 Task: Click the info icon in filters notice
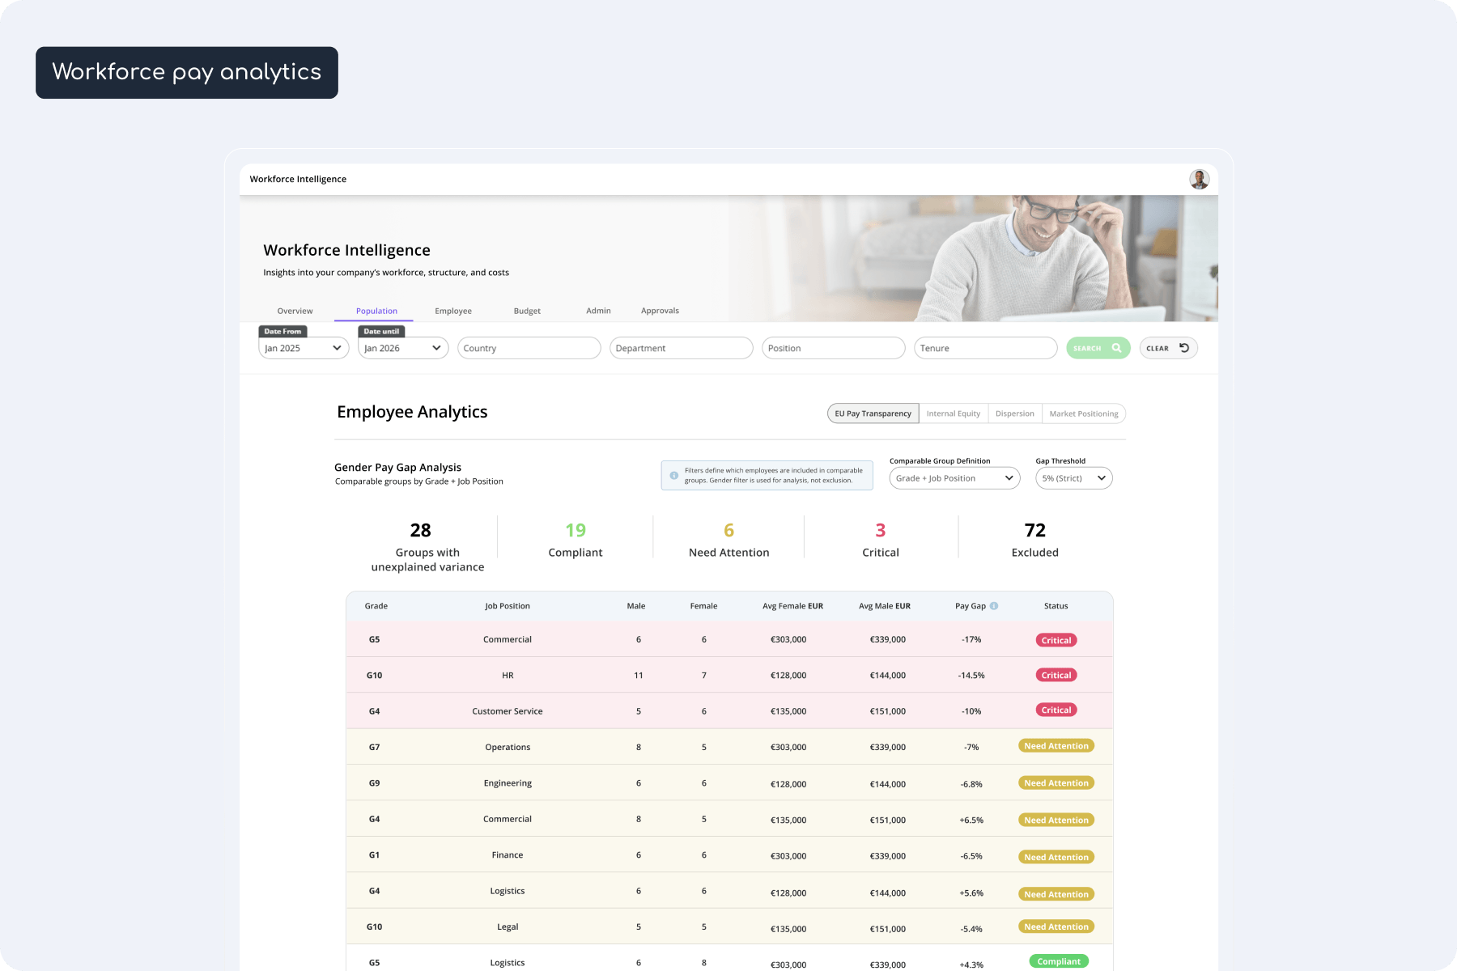673,476
